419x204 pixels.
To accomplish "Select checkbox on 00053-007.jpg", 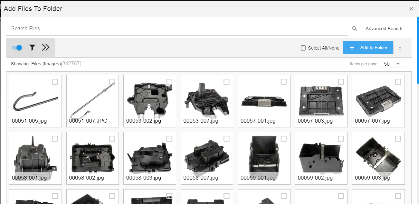I will click(x=226, y=82).
